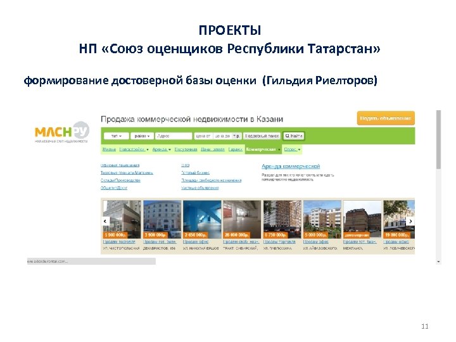Click the scrollbar down arrow of the page
Viewport: 456px width, 342px height.
point(438,262)
